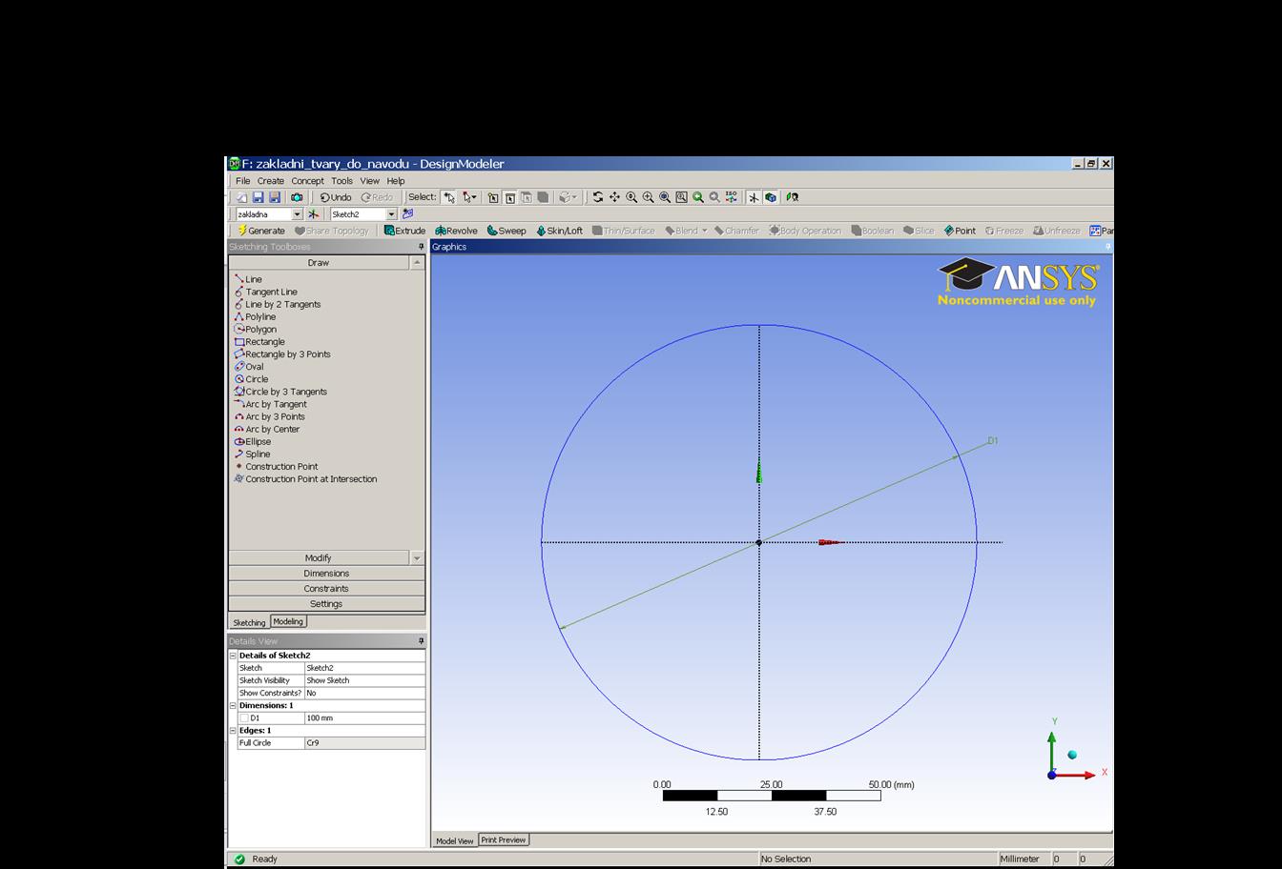Viewport: 1282px width, 869px height.
Task: Click the Look At face icon
Action: coord(792,197)
